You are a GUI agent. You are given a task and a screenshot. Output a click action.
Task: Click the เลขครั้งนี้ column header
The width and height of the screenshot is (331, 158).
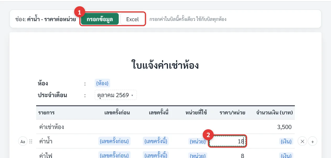pyautogui.click(x=158, y=113)
